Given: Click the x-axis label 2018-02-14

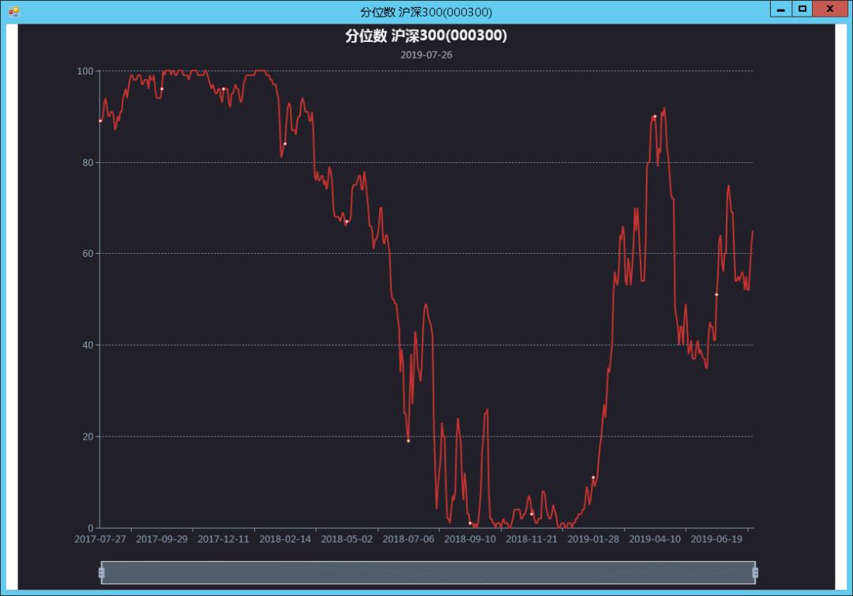Looking at the screenshot, I should tap(285, 539).
